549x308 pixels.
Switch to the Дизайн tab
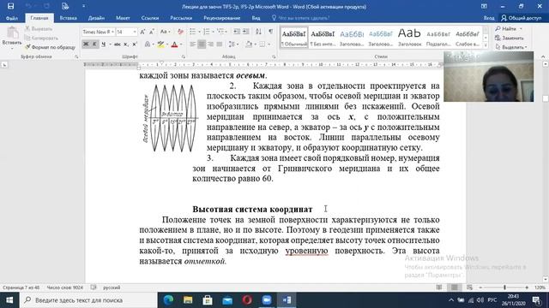[x=96, y=18]
